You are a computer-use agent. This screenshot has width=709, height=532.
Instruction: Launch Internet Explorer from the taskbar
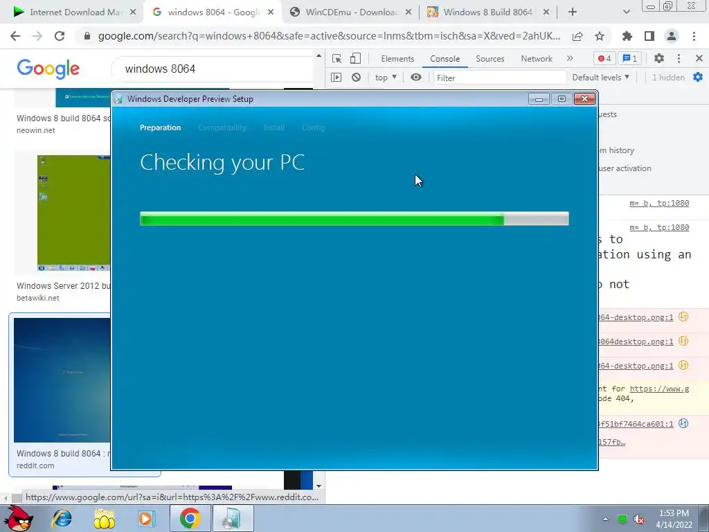point(62,518)
